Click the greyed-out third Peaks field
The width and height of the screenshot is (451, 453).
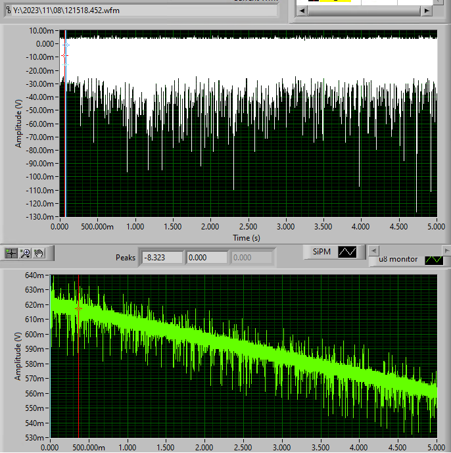[251, 258]
